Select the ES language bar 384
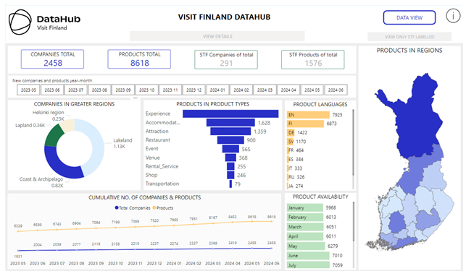This screenshot has height=271, width=466. point(288,159)
